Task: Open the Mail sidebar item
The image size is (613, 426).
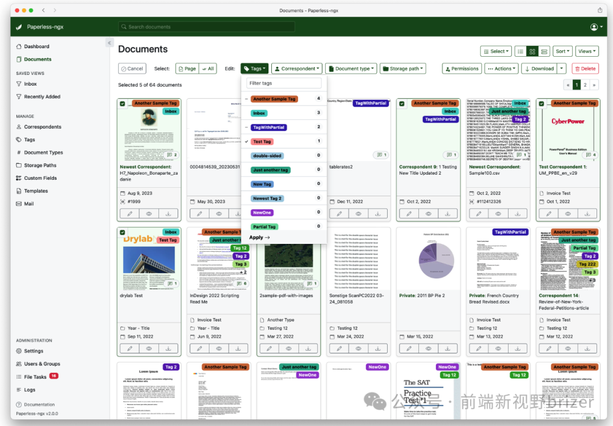Action: click(29, 204)
